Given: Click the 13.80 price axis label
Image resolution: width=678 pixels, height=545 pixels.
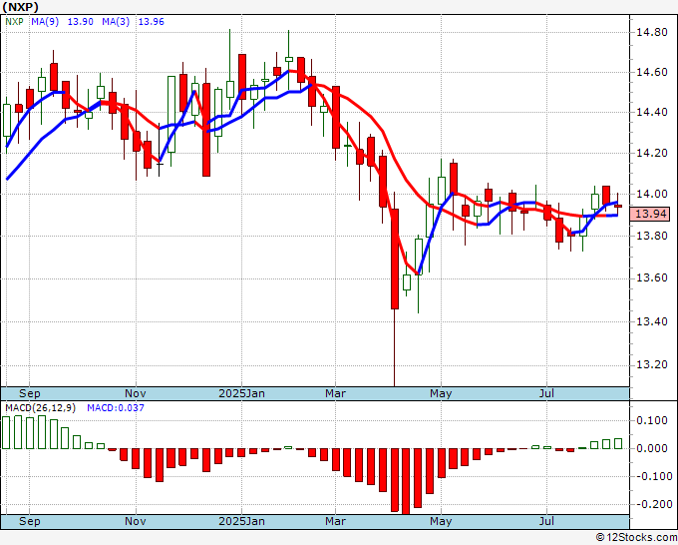Looking at the screenshot, I should [x=651, y=236].
